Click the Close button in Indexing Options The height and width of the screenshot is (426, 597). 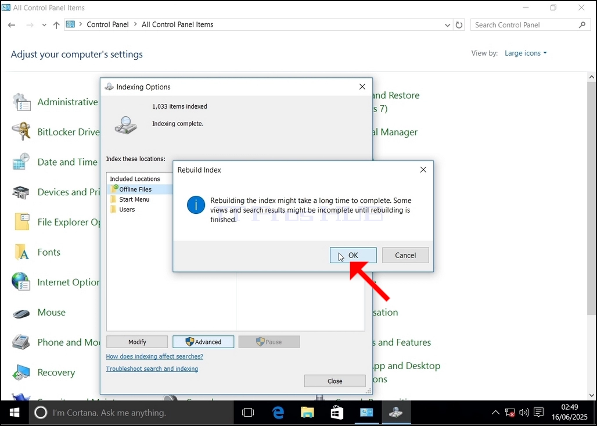(335, 381)
